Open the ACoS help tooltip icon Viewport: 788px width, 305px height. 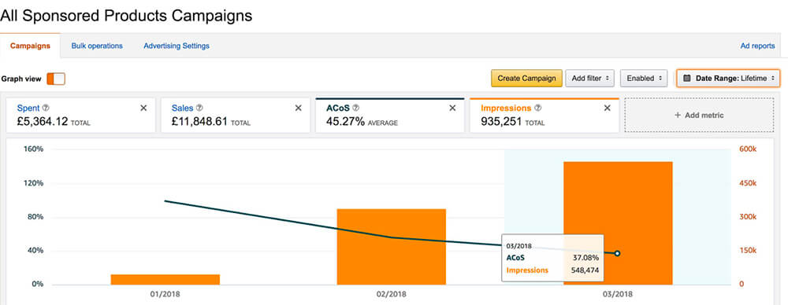[356, 108]
